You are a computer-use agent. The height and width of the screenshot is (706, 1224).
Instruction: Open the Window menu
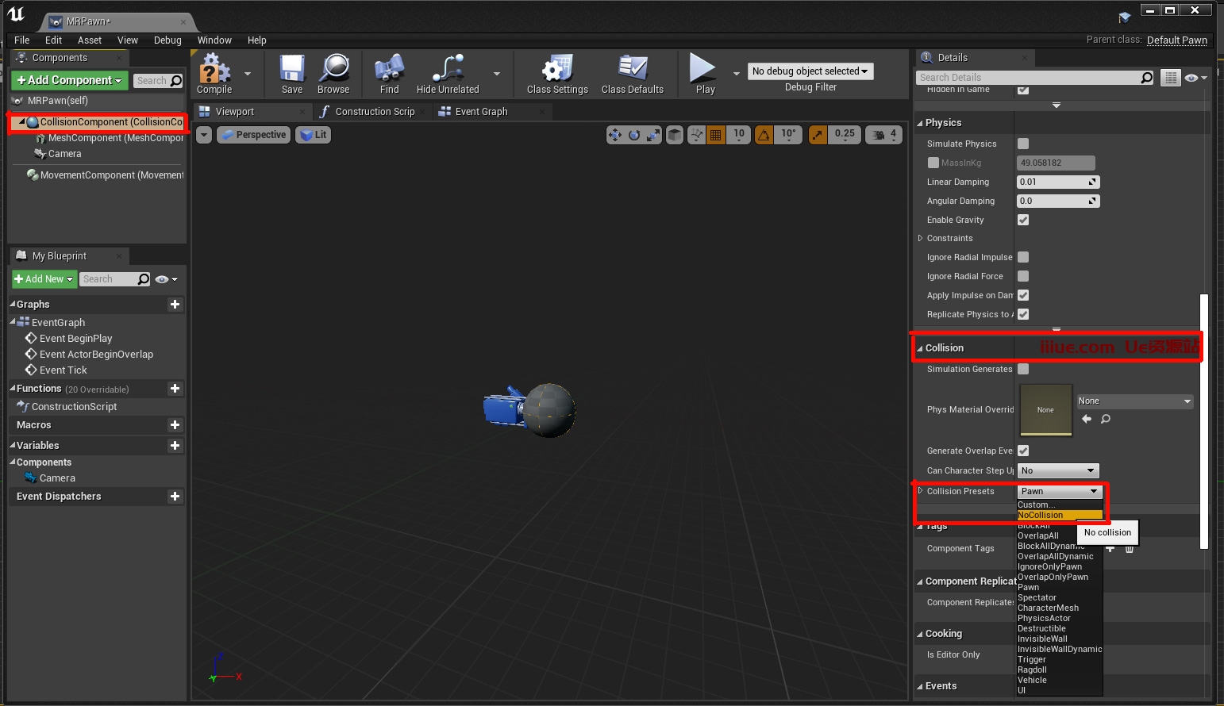[x=214, y=40]
